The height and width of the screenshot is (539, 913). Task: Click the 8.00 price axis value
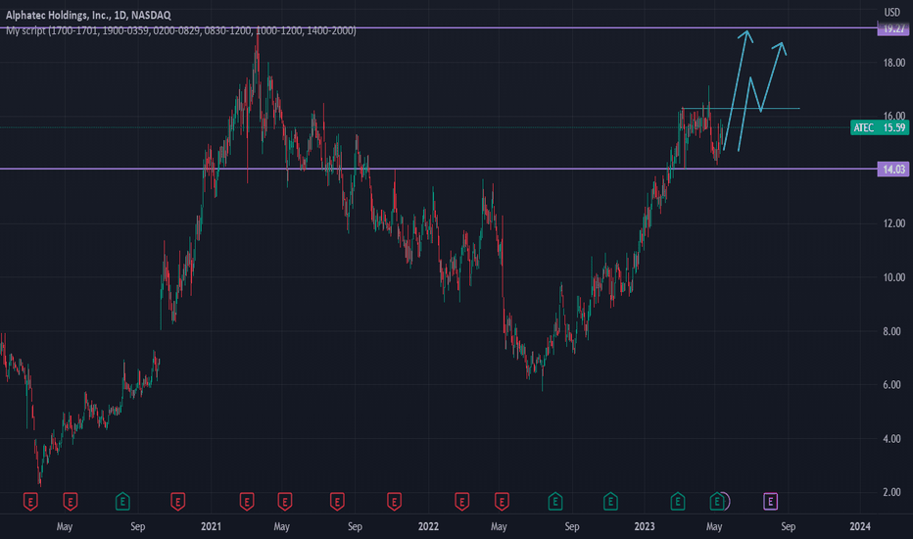click(891, 331)
